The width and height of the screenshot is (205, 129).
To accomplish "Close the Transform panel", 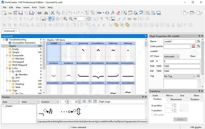I will [x=202, y=91].
